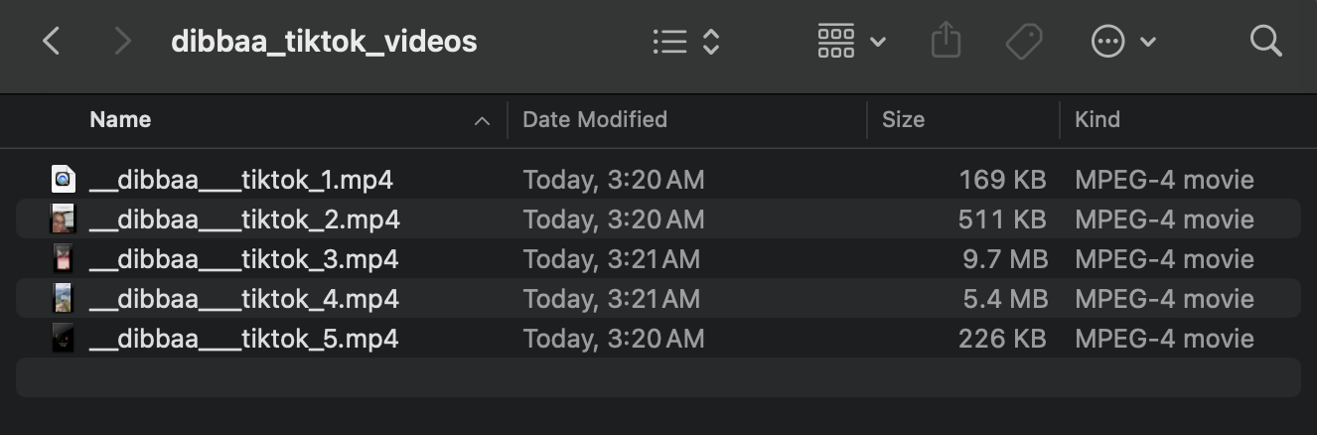Click the 226 KB size value
Viewport: 1317px width, 435px height.
pyautogui.click(x=1002, y=339)
